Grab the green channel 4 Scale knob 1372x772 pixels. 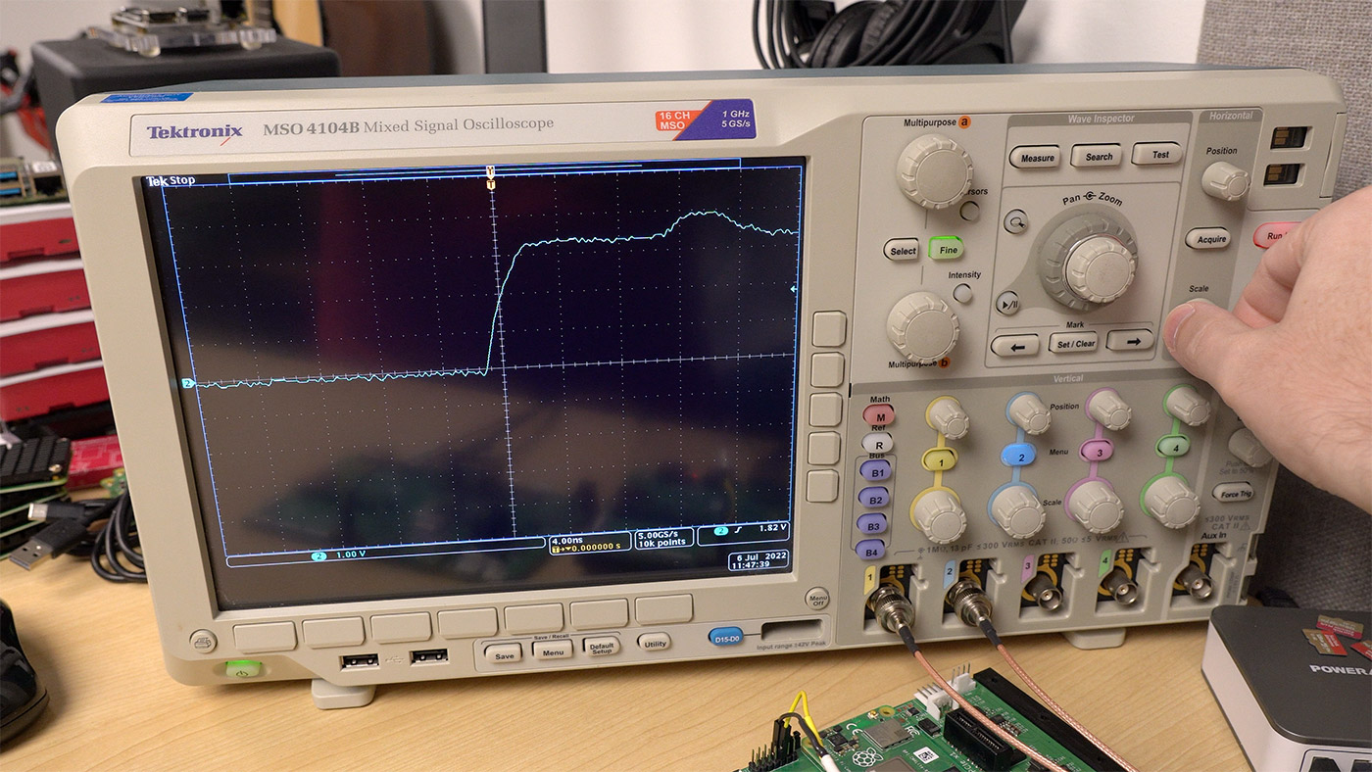(x=1170, y=500)
